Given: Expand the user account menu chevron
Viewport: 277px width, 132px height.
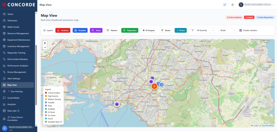Looking at the screenshot, I should (274, 5).
